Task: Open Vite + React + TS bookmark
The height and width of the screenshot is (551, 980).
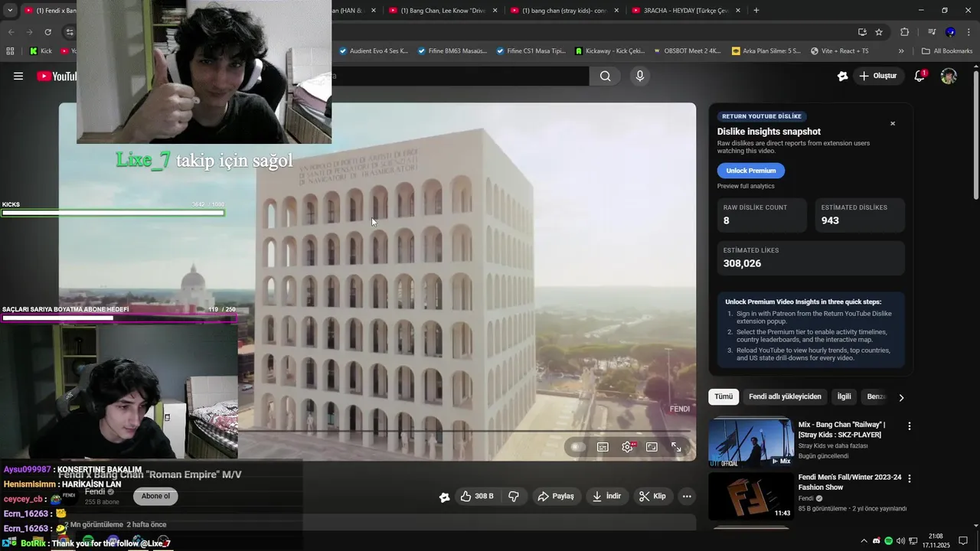Action: [838, 51]
